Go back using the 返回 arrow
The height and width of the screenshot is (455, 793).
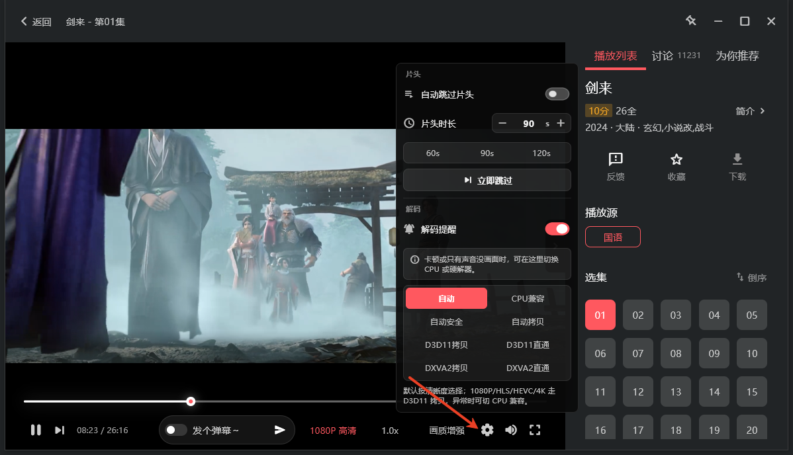pos(35,22)
